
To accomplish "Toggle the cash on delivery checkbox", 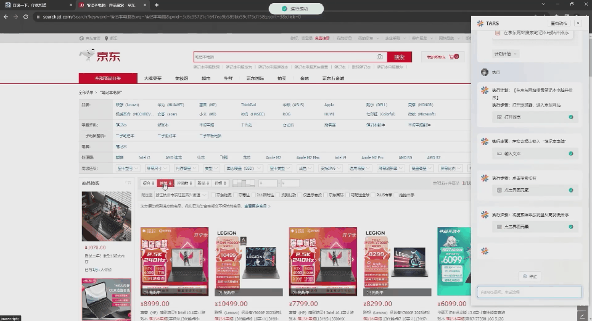I will coord(279,195).
